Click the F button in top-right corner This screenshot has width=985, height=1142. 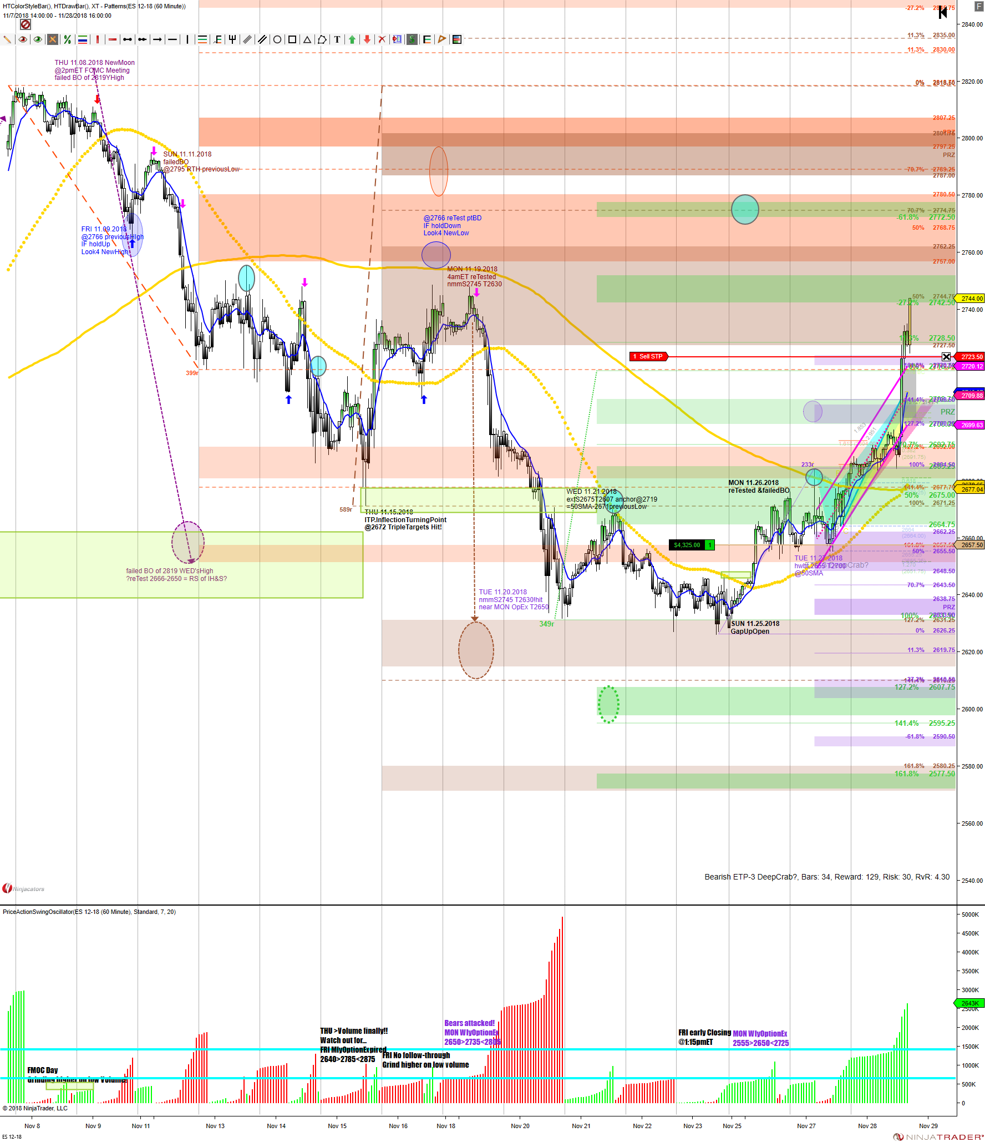pyautogui.click(x=979, y=6)
